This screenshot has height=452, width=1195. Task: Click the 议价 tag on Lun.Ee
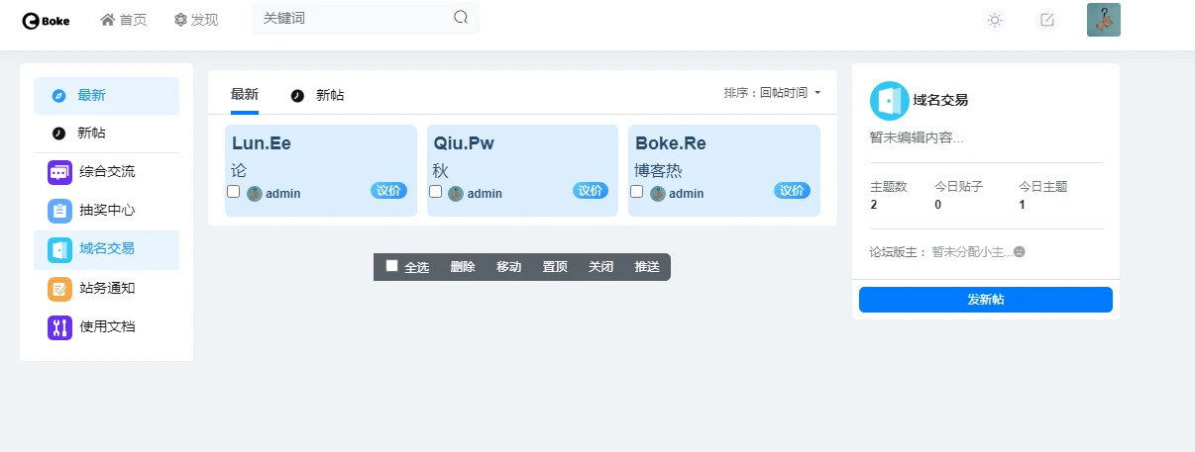pyautogui.click(x=388, y=191)
